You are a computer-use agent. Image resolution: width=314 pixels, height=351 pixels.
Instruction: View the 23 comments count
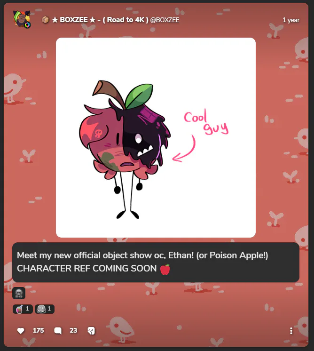pos(73,330)
